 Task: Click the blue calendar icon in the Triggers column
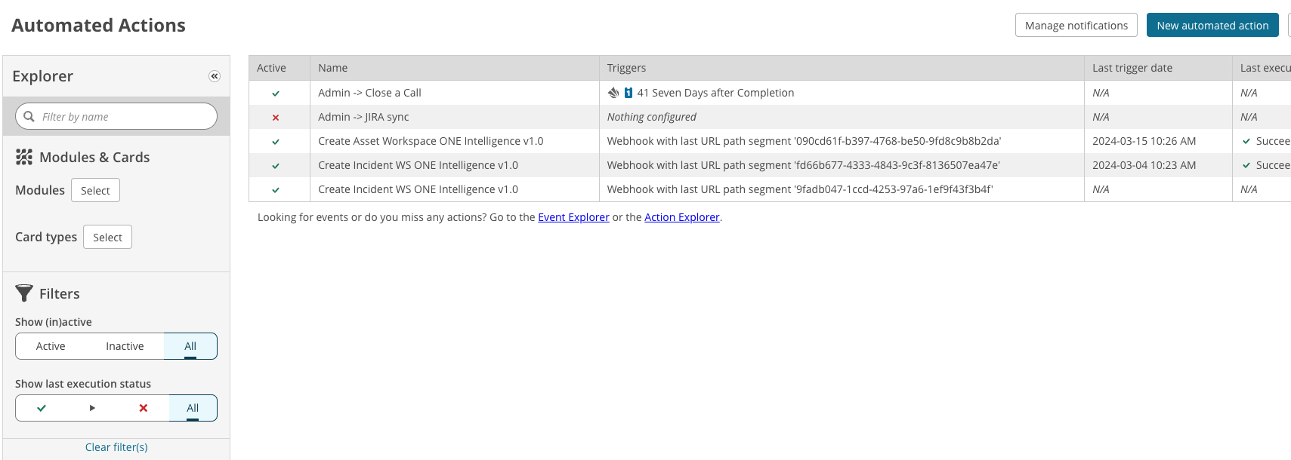click(626, 92)
